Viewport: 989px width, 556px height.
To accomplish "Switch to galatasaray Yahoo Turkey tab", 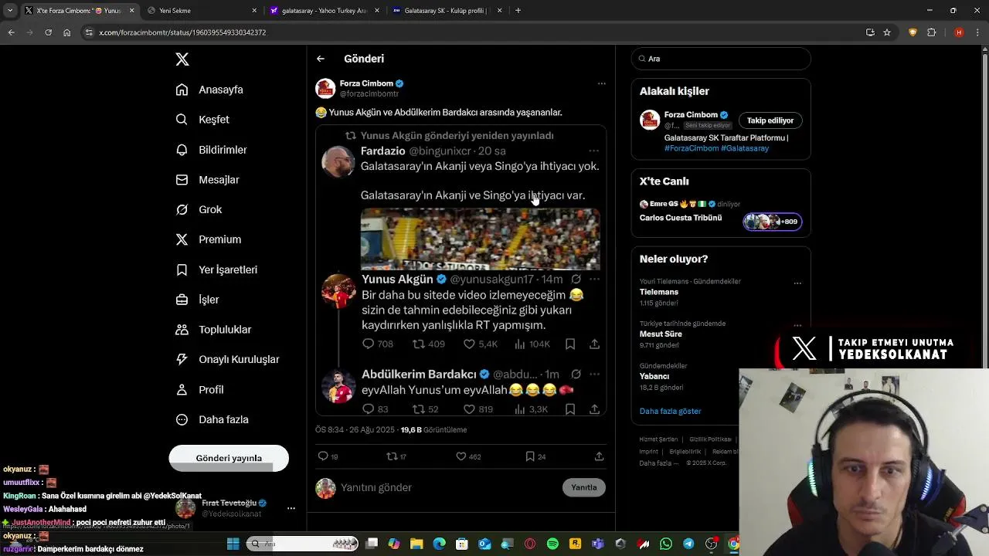I will click(324, 11).
